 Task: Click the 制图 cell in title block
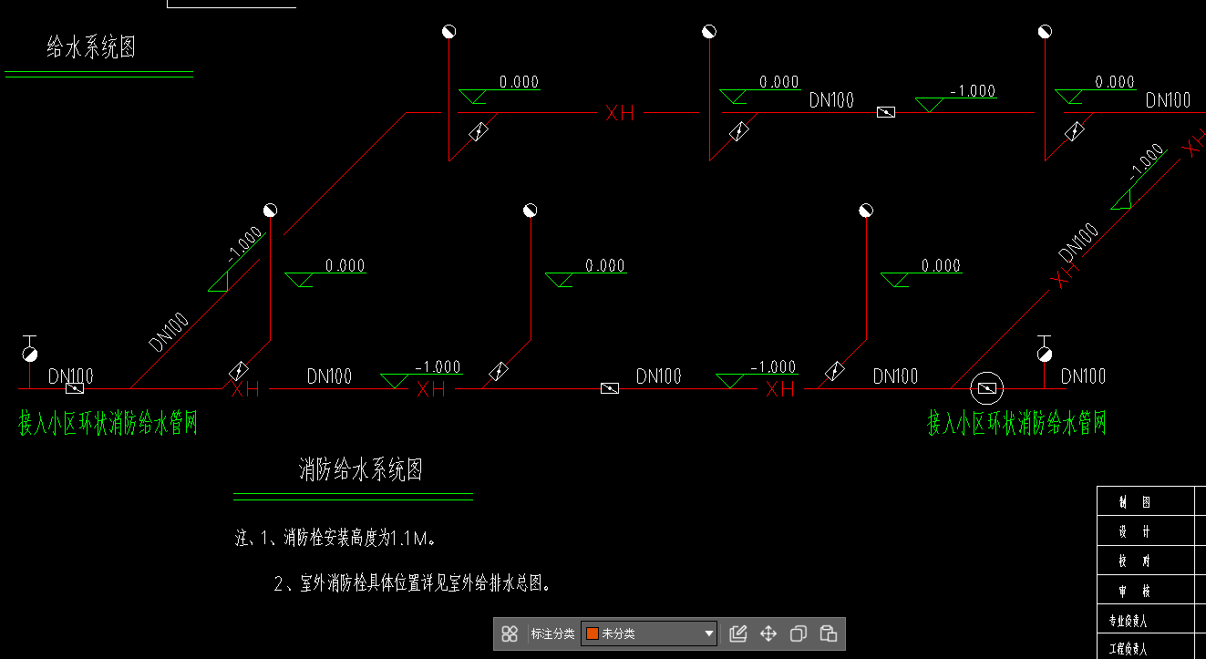tap(1145, 502)
